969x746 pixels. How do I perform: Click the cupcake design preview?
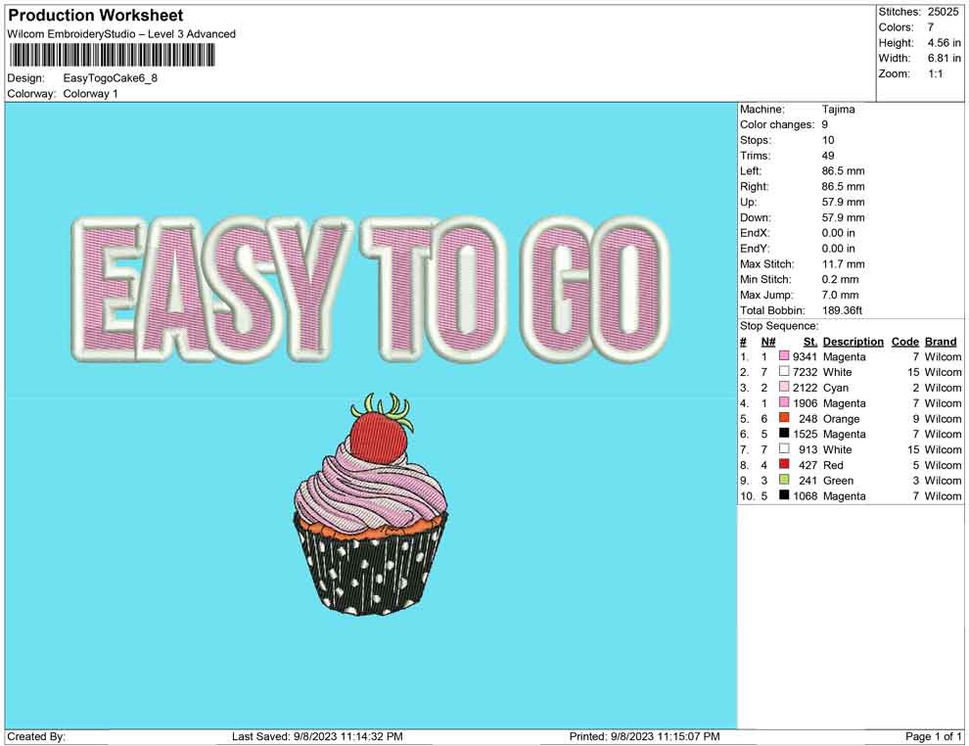(372, 509)
